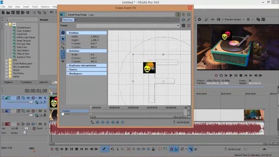Collapse the Position section
The height and width of the screenshot is (157, 279).
click(68, 33)
